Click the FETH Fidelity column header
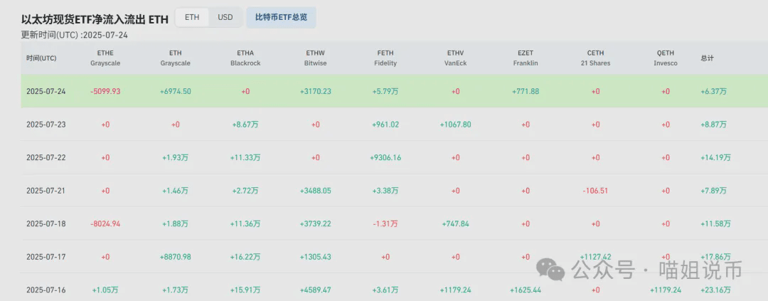This screenshot has height=301, width=768. [385, 58]
